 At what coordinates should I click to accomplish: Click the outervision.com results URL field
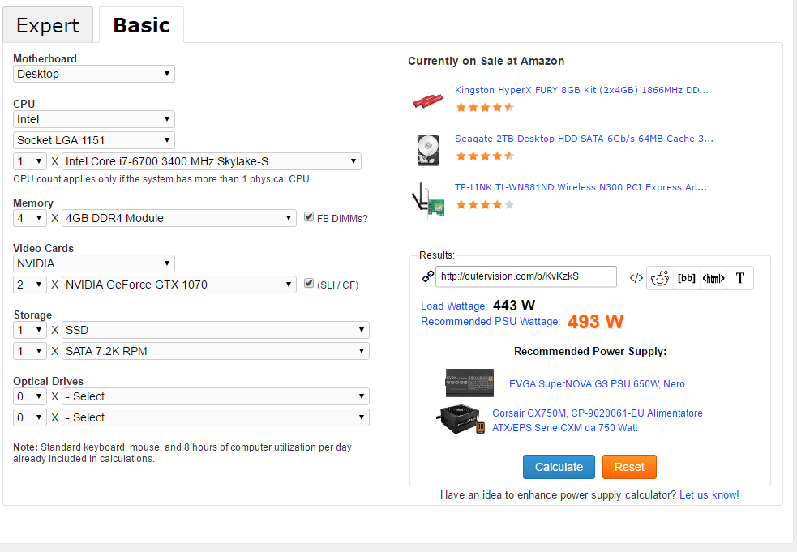(526, 276)
